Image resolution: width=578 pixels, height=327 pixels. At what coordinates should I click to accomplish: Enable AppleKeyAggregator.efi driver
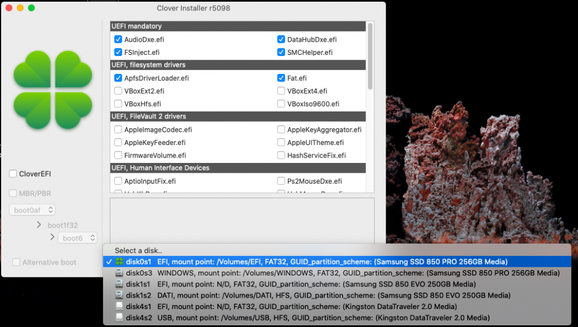coord(281,130)
